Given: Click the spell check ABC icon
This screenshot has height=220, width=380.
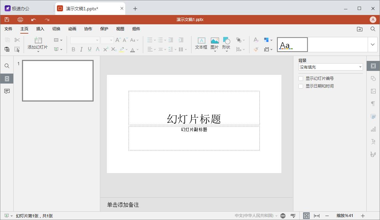Looking at the screenshot, I should click(293, 216).
